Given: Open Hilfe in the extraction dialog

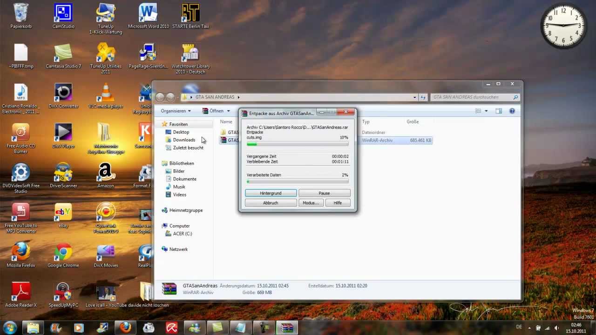Looking at the screenshot, I should 338,203.
